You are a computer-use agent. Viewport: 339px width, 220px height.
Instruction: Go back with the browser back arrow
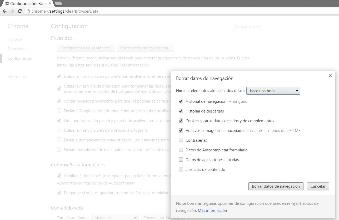coord(4,11)
